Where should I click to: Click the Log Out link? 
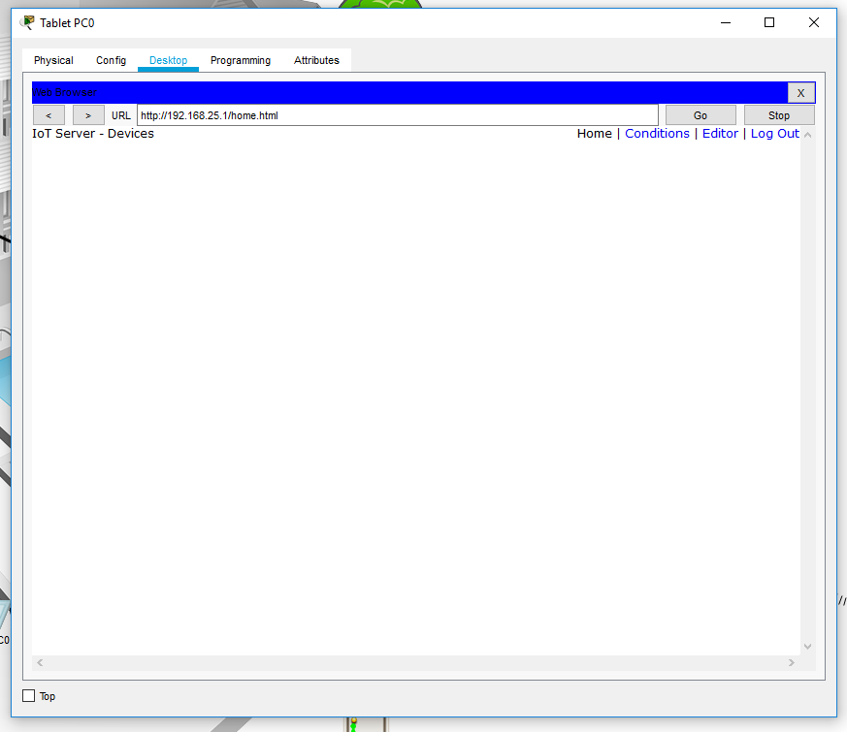coord(774,134)
